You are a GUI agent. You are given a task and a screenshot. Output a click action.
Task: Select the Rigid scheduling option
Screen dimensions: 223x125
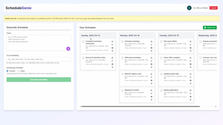click(19, 71)
